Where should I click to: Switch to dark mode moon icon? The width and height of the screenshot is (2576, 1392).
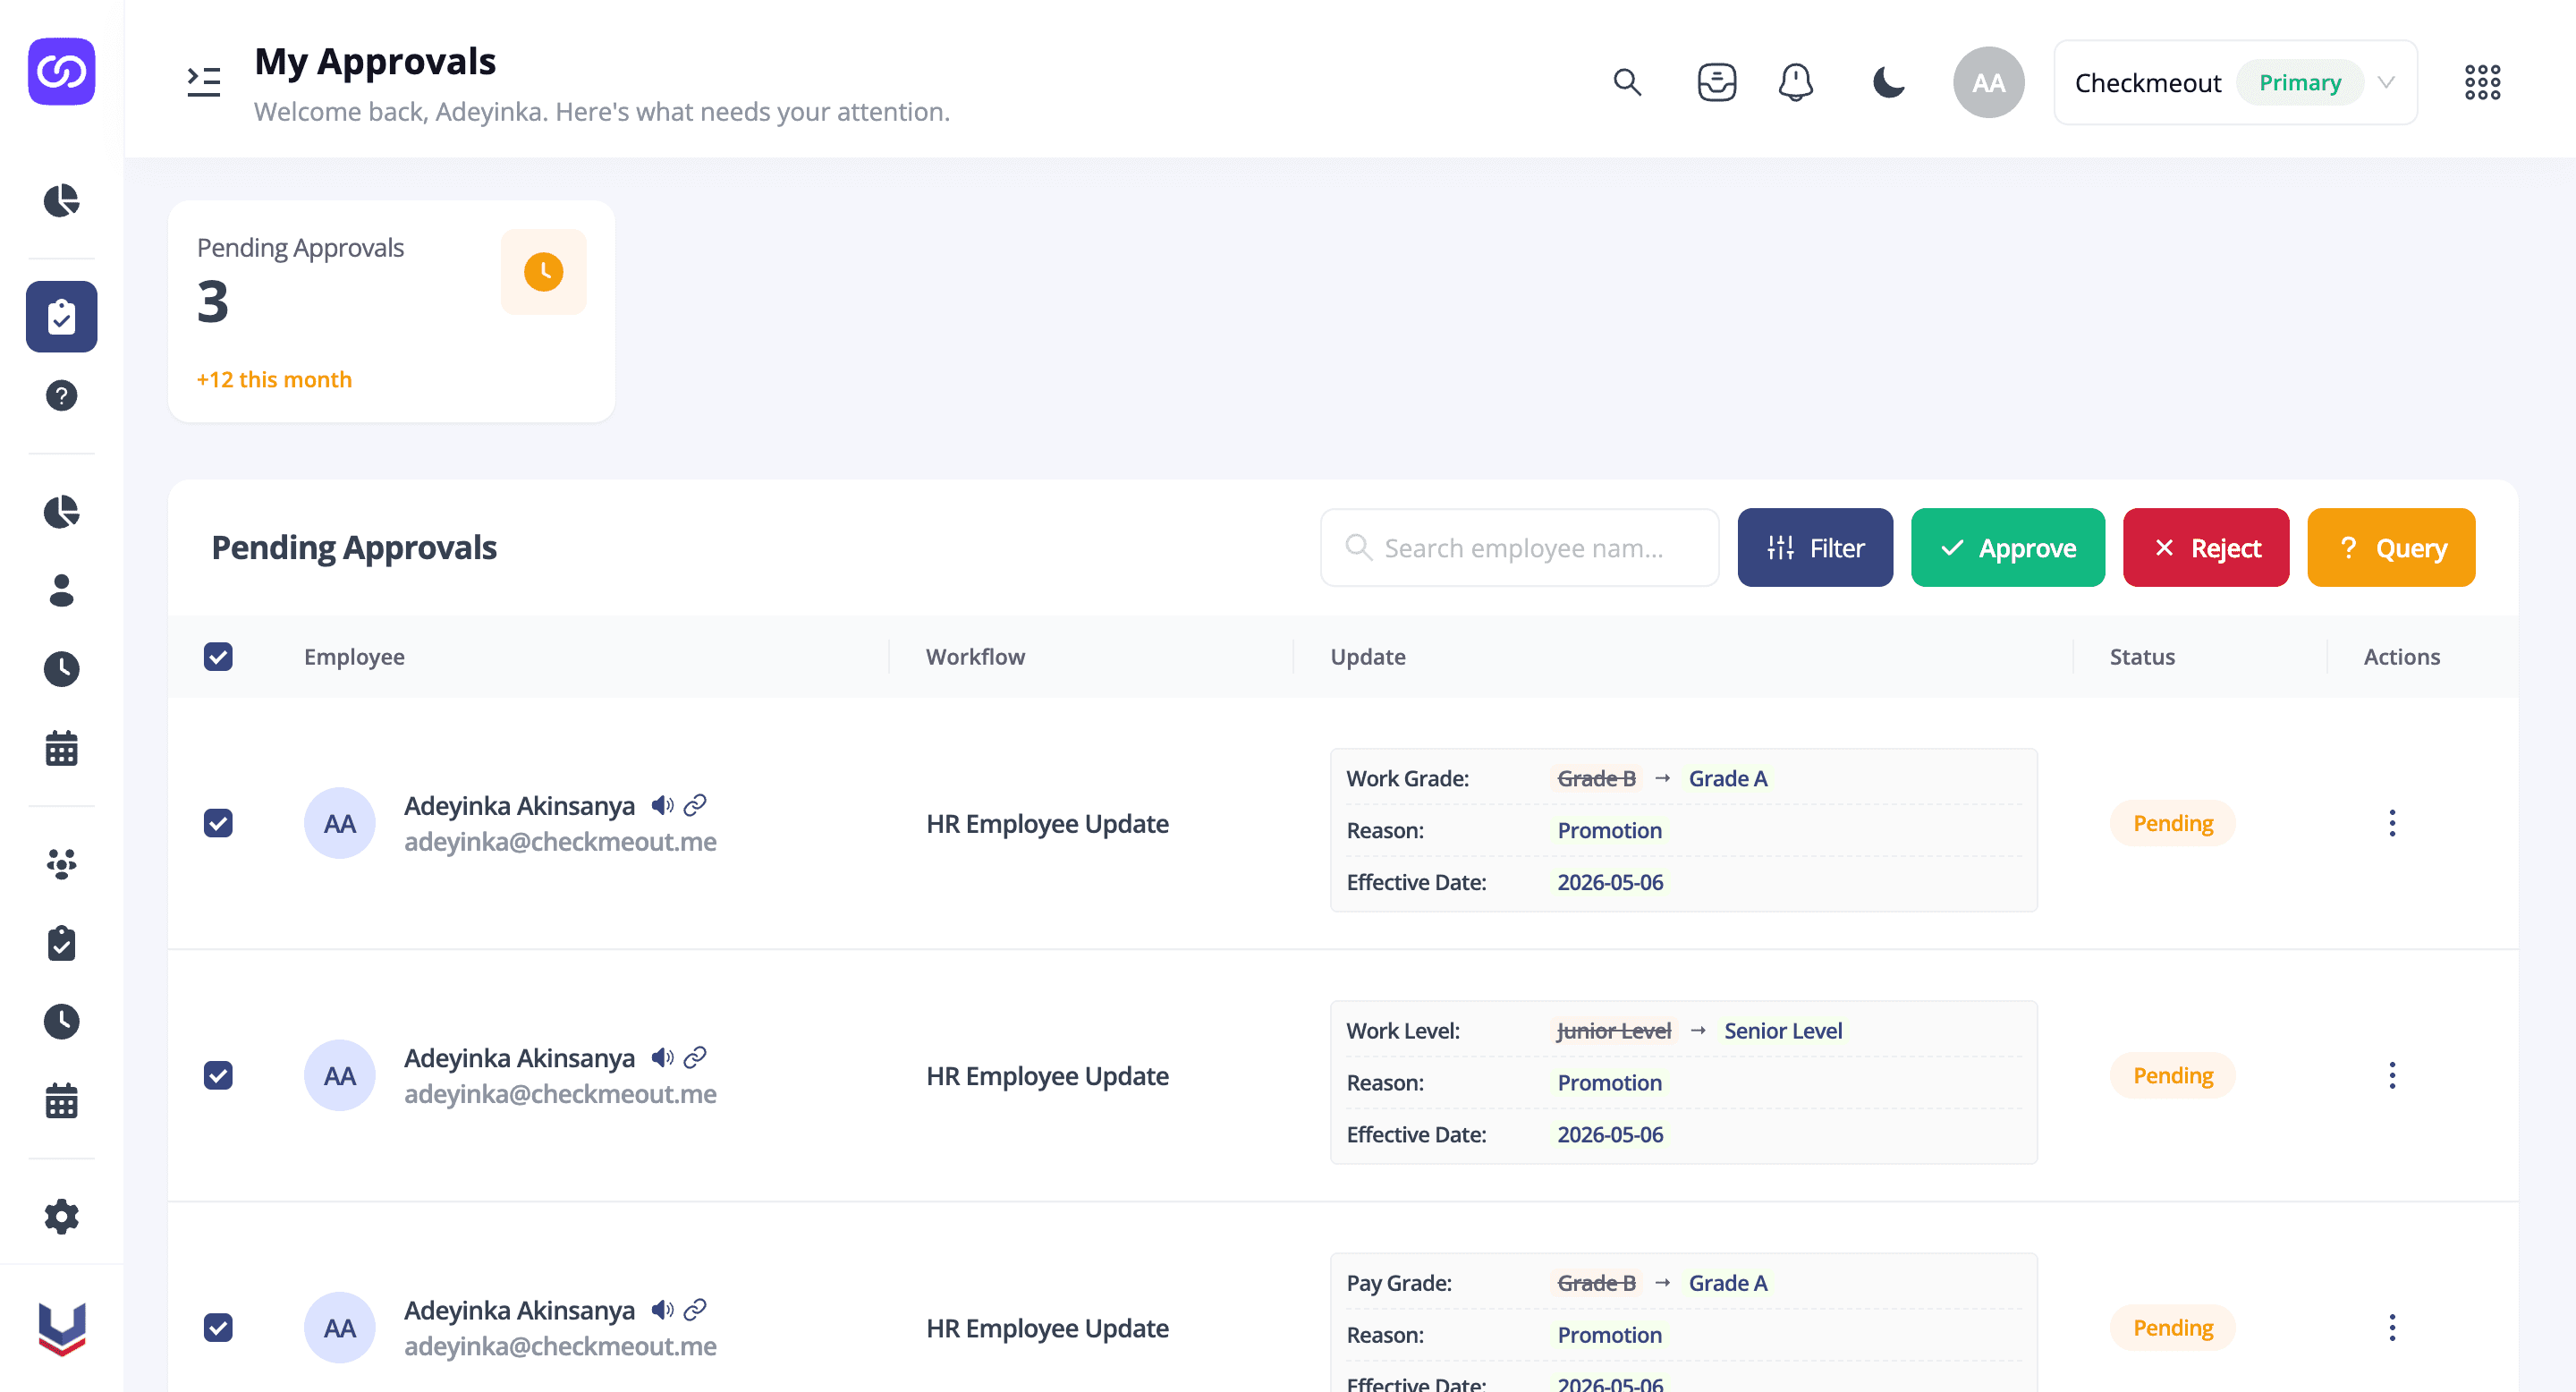pos(1888,82)
